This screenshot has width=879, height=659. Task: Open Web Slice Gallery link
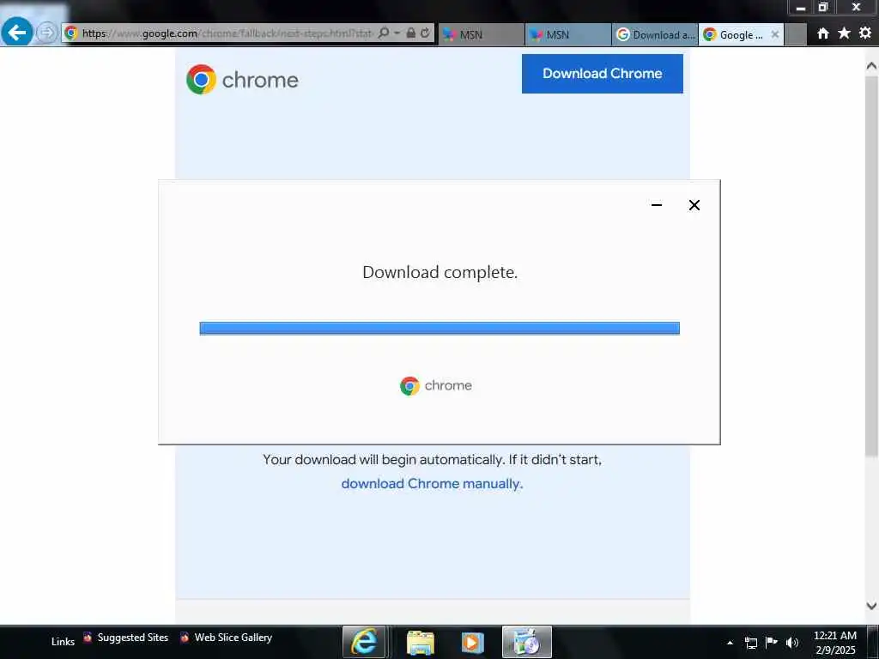pyautogui.click(x=226, y=638)
